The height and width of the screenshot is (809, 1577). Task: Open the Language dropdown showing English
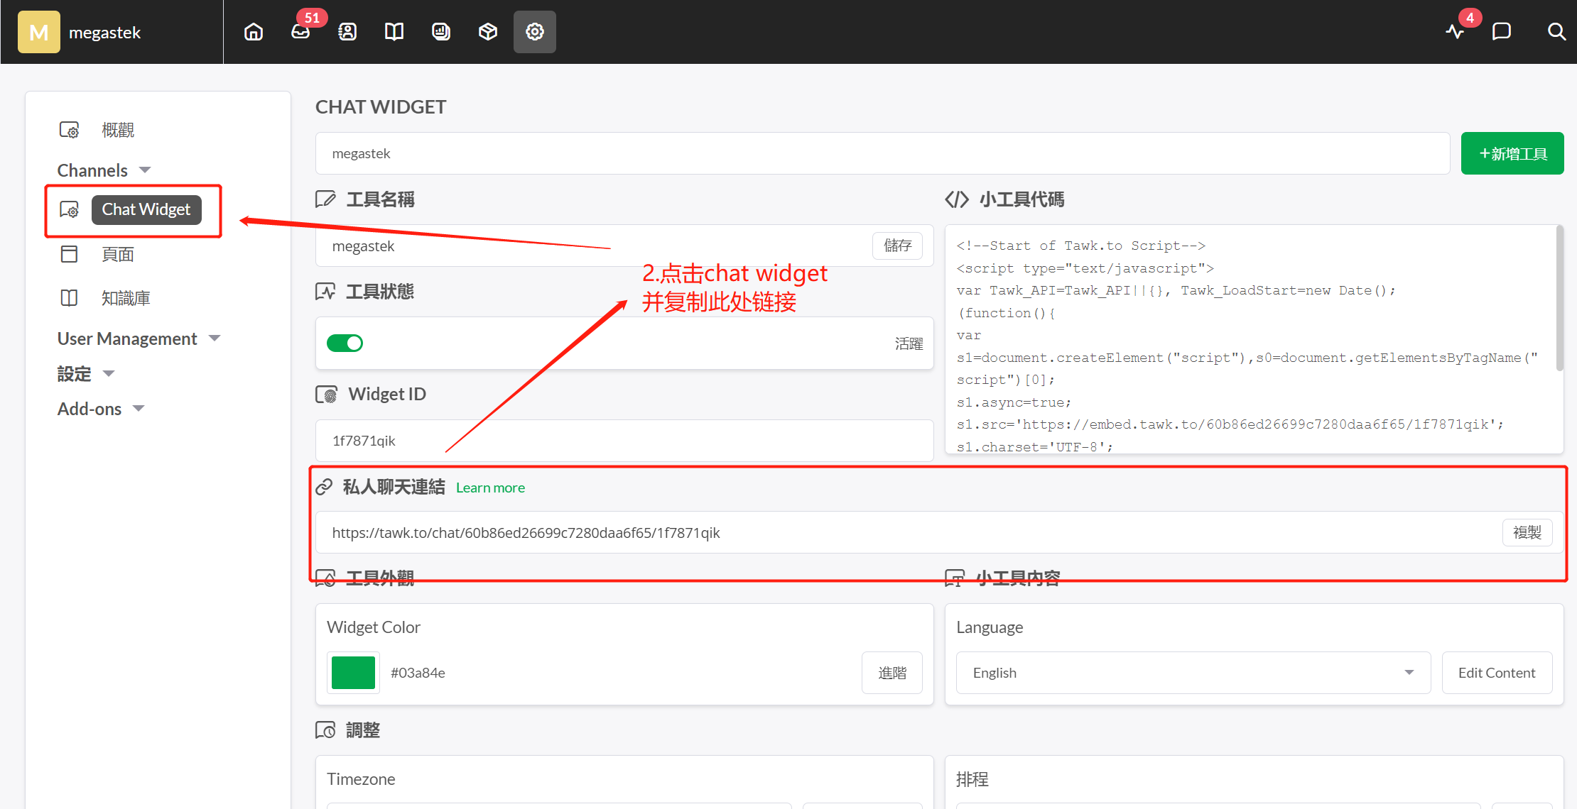click(x=1193, y=673)
